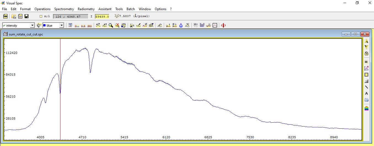The image size is (374, 146).
Task: Click the rainbow spectrum colors icon
Action: [x=366, y=108]
